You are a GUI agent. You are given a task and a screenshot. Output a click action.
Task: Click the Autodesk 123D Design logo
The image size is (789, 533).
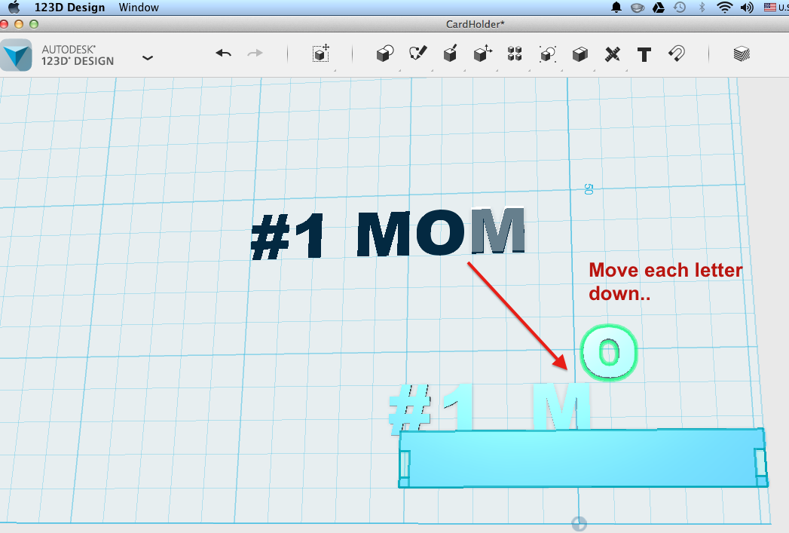(16, 55)
